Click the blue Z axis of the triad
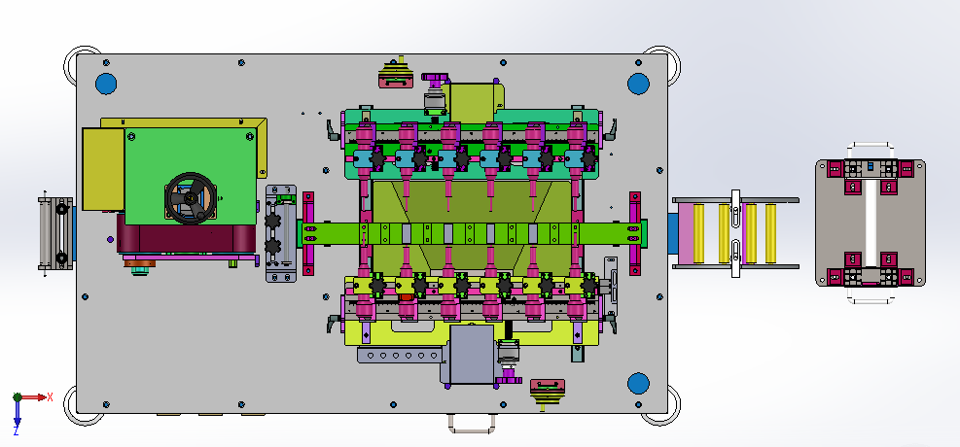Screen dimensions: 960x447 click(x=18, y=413)
